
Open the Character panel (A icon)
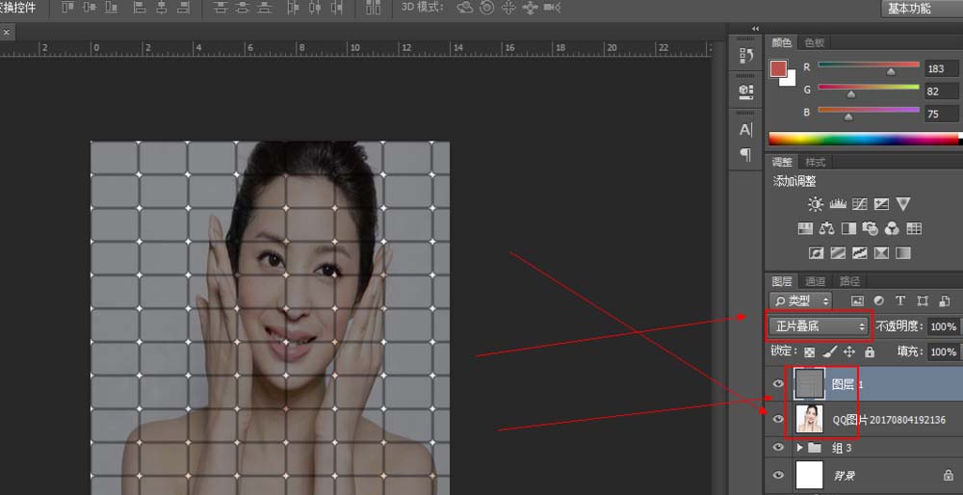(x=745, y=130)
